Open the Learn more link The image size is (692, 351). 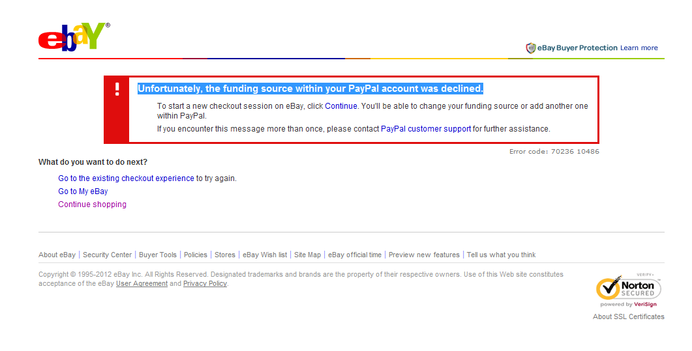tap(639, 48)
